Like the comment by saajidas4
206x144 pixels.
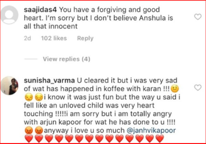198,17
